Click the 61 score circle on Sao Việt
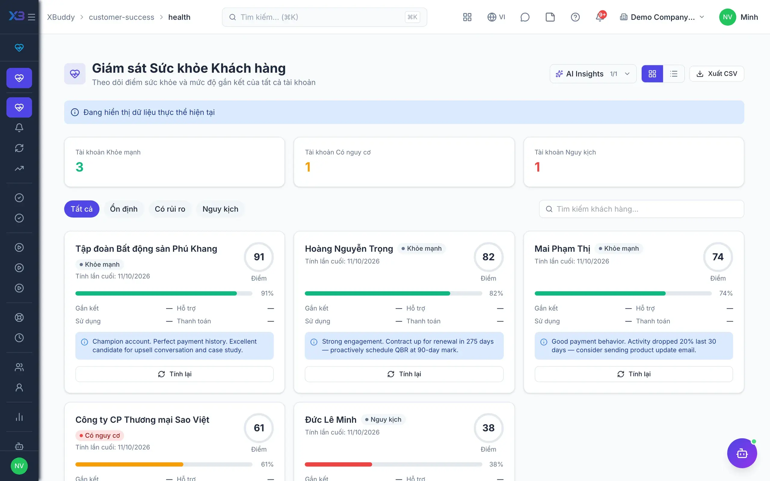 259,428
